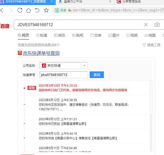Click the 公司名称 label
Image resolution: width=164 pixels, height=155 pixels.
[29, 66]
